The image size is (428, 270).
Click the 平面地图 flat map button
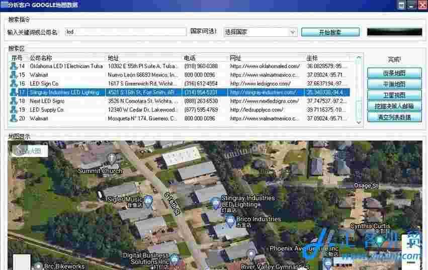click(394, 84)
